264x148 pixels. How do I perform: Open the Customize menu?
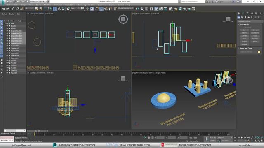coord(102,5)
